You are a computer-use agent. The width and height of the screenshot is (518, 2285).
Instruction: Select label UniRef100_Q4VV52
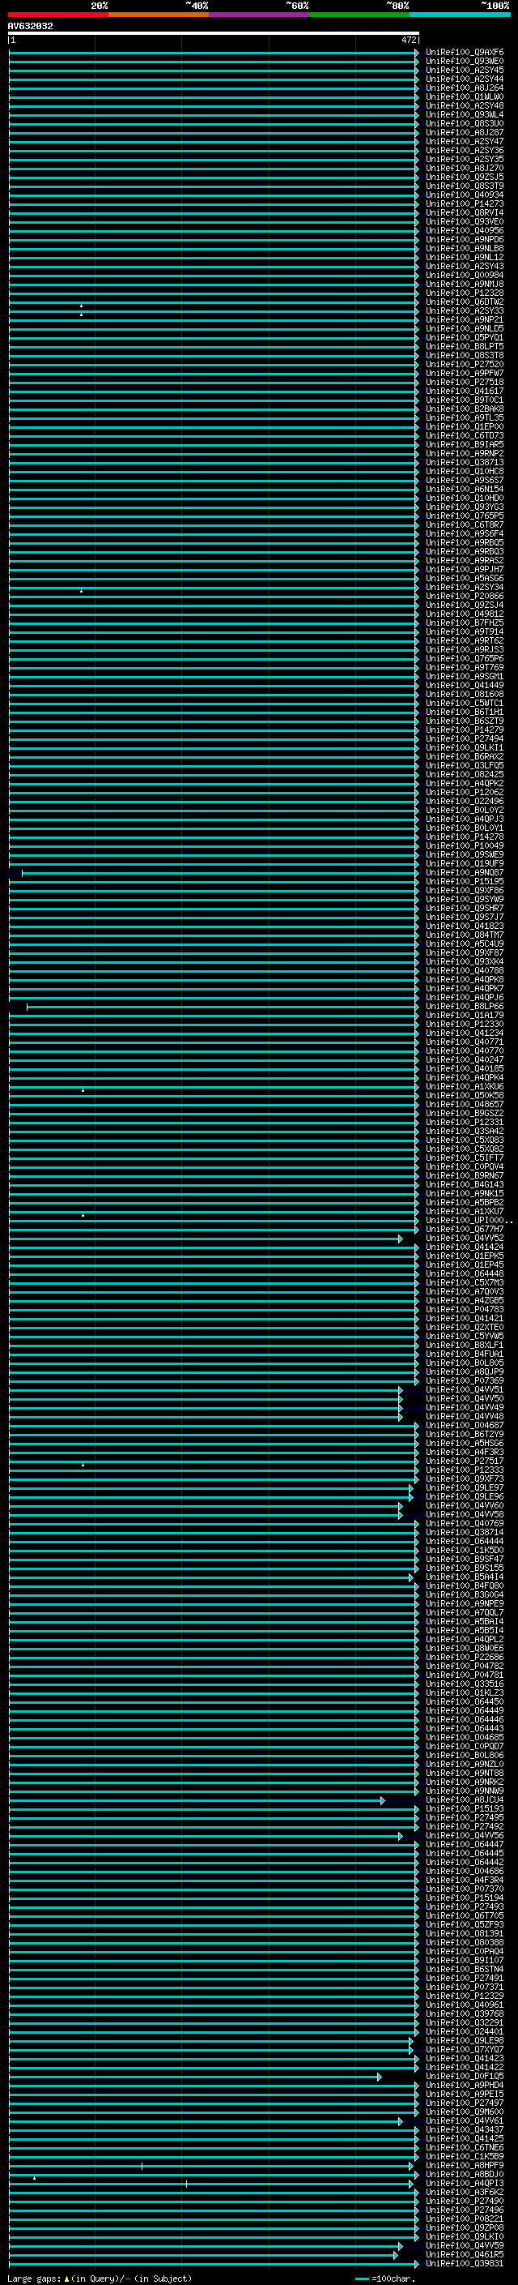[464, 1239]
